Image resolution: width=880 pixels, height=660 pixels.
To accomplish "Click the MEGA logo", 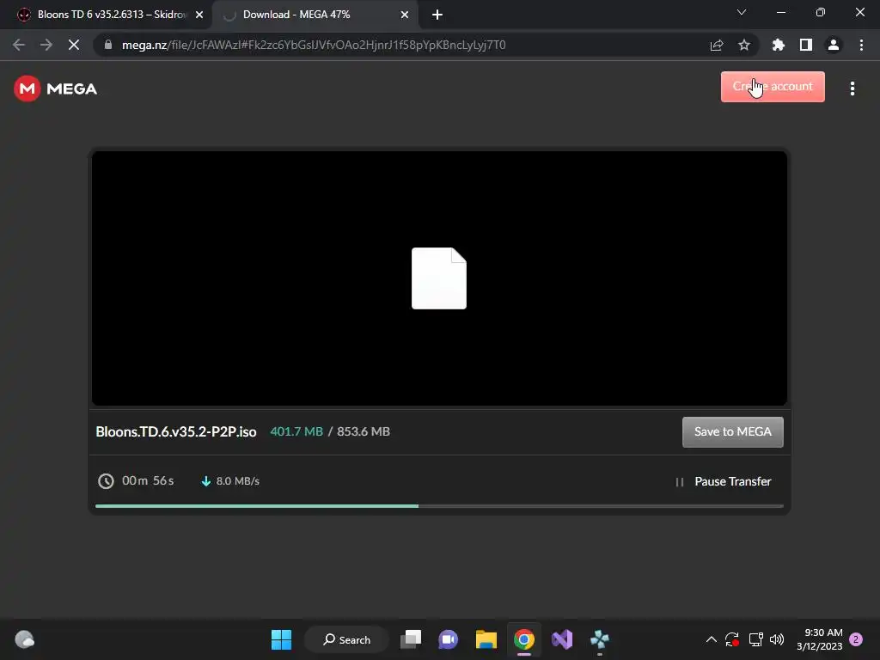I will pyautogui.click(x=55, y=89).
